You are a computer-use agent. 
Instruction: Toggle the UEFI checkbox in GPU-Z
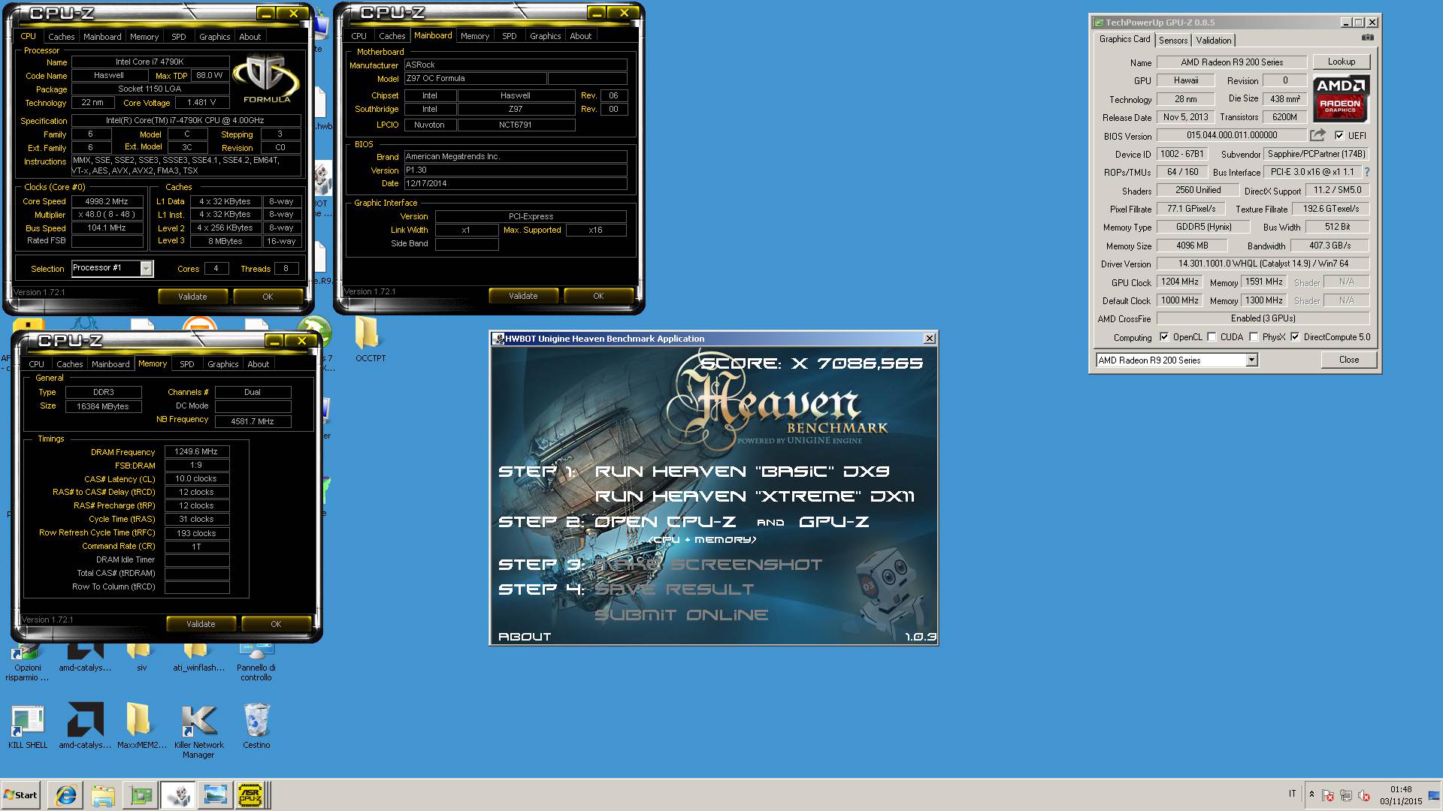coord(1339,136)
